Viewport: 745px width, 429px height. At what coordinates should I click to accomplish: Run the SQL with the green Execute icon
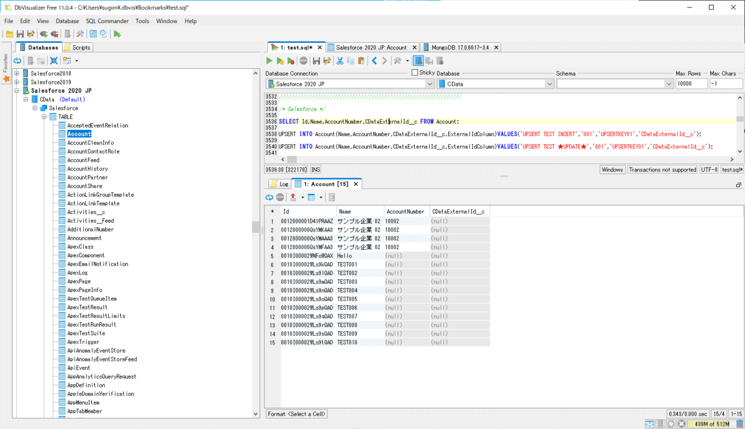point(269,61)
